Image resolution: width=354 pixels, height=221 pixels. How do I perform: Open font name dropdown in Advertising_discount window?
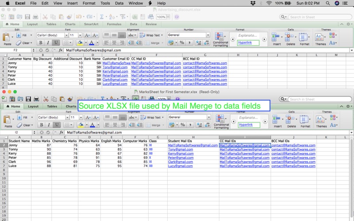click(x=66, y=35)
